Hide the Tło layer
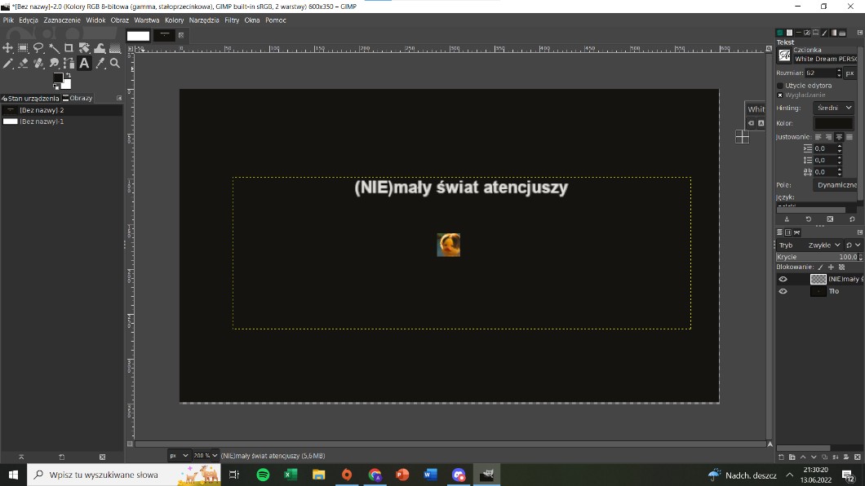Image resolution: width=865 pixels, height=486 pixels. click(783, 291)
